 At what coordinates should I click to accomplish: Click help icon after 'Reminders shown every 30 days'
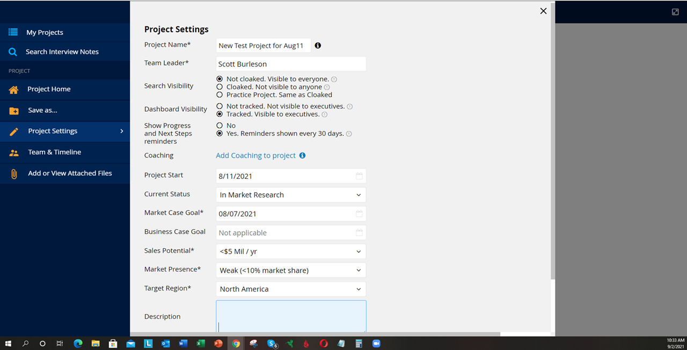click(x=349, y=134)
